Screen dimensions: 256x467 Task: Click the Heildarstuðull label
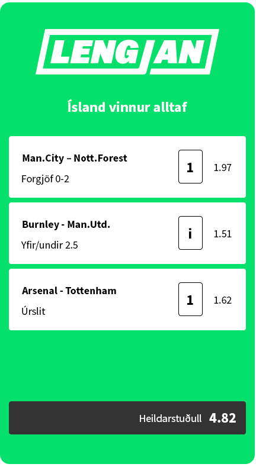(171, 418)
